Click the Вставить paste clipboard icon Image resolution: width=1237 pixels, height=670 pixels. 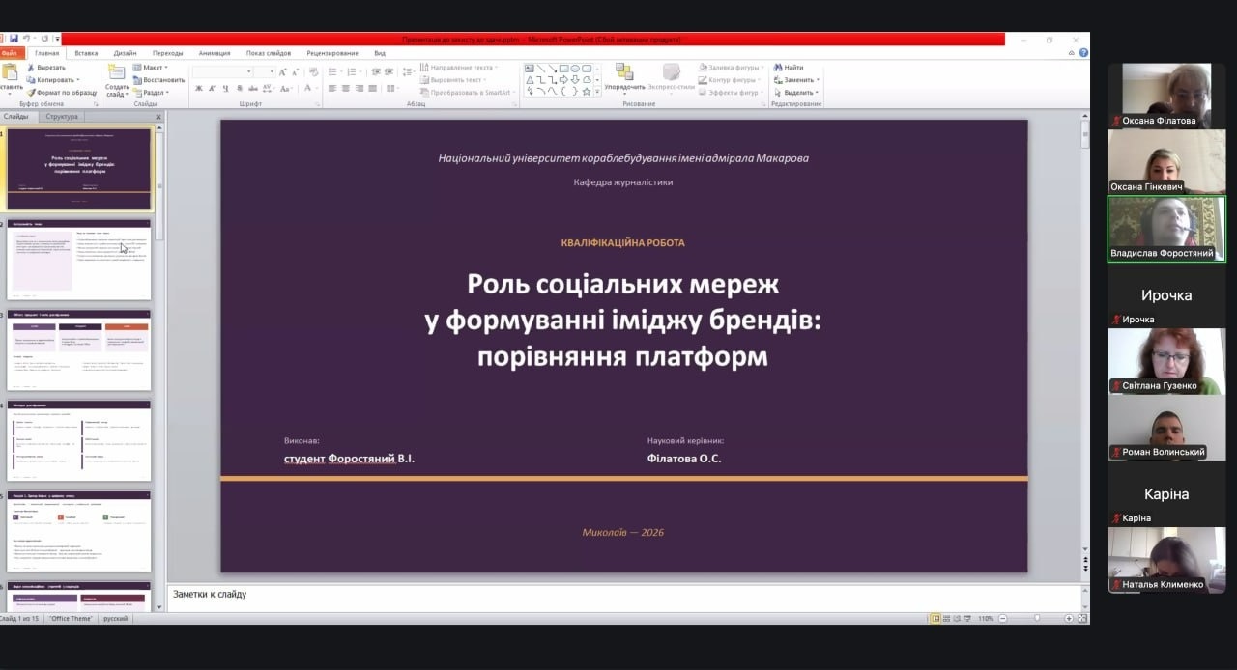tap(10, 71)
